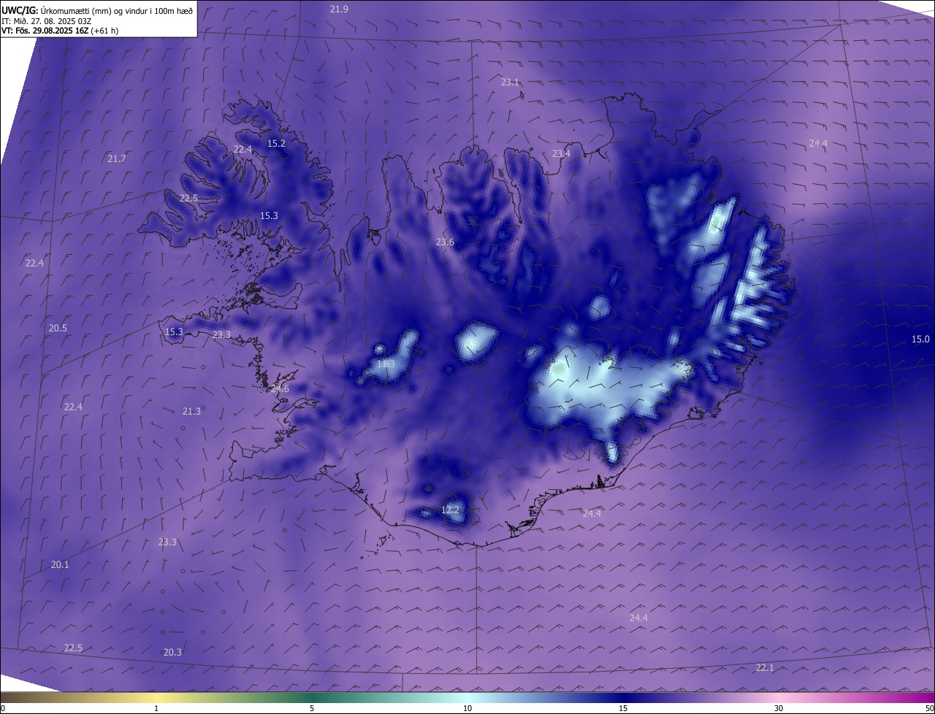Select the 'IT: Mið. 27. 08. 2025 03Z' line

46,20
